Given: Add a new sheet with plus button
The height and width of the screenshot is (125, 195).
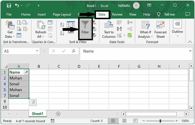Looking at the screenshot, I should pos(58,114).
